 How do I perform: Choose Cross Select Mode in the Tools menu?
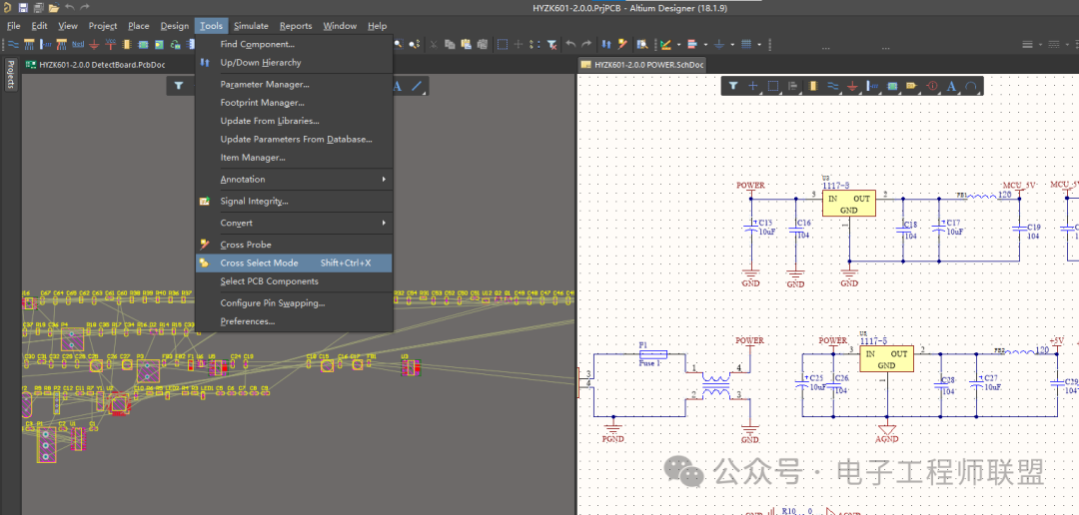pos(294,262)
